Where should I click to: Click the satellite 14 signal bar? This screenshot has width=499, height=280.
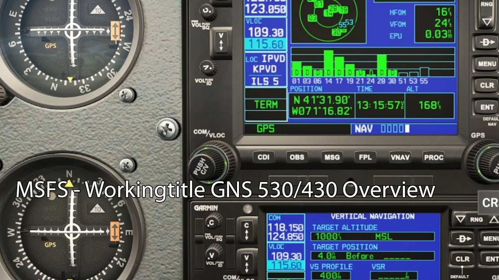[329, 63]
